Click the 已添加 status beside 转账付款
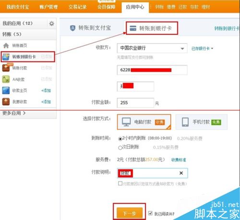This screenshot has width=240, height=220. (47, 68)
